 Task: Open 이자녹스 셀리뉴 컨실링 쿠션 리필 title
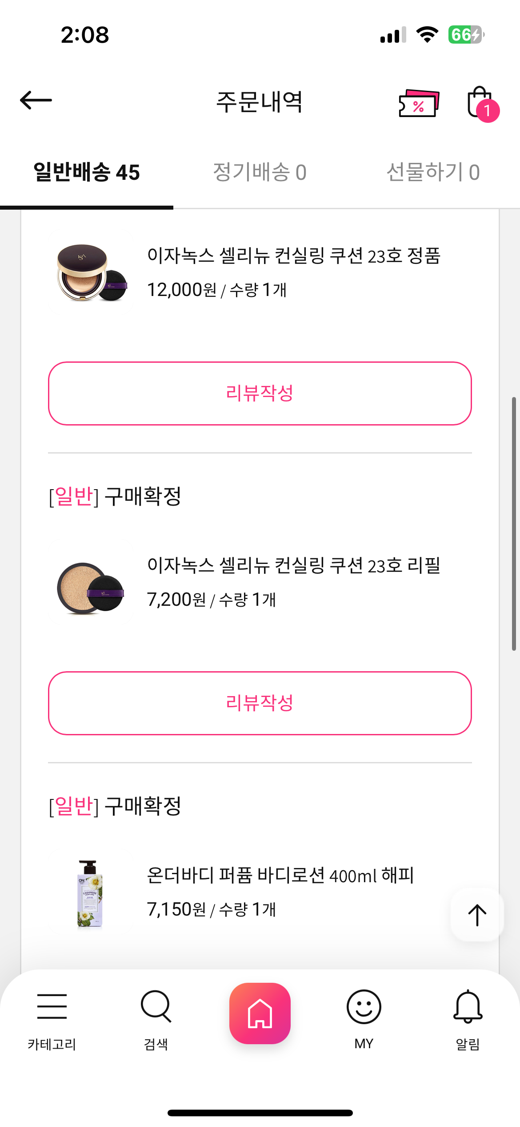(294, 565)
